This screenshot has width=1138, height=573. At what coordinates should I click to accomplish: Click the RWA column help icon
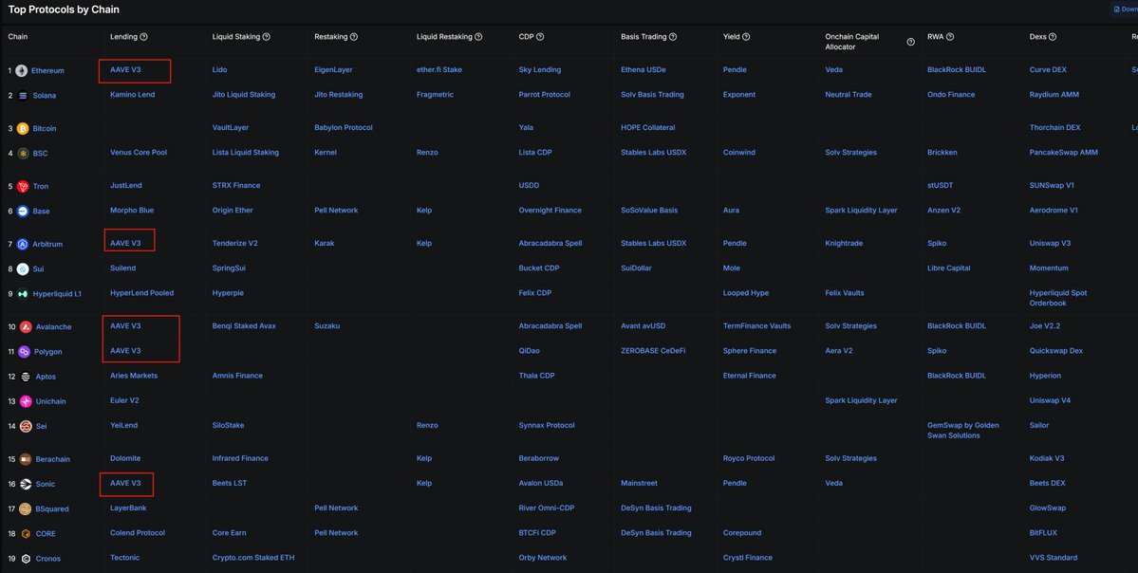click(950, 37)
